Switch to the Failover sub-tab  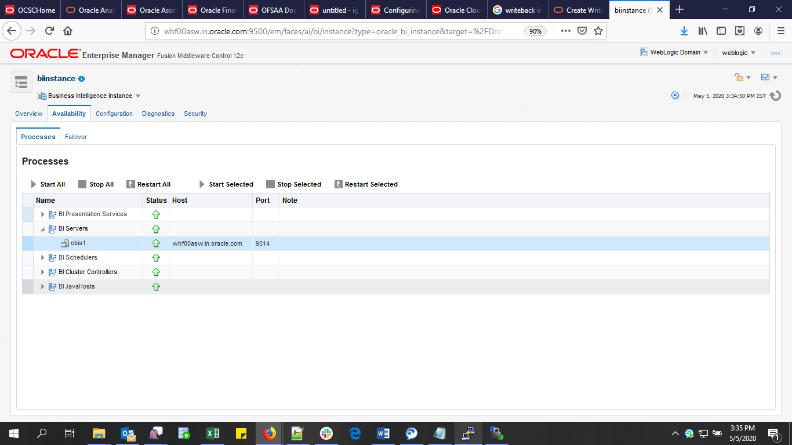pos(76,137)
